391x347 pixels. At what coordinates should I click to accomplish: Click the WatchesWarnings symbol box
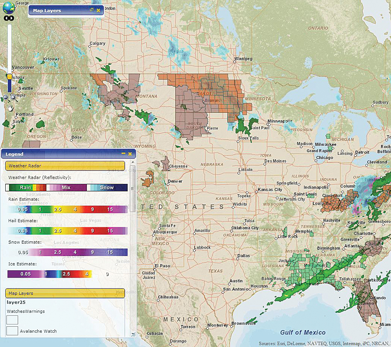[12, 320]
